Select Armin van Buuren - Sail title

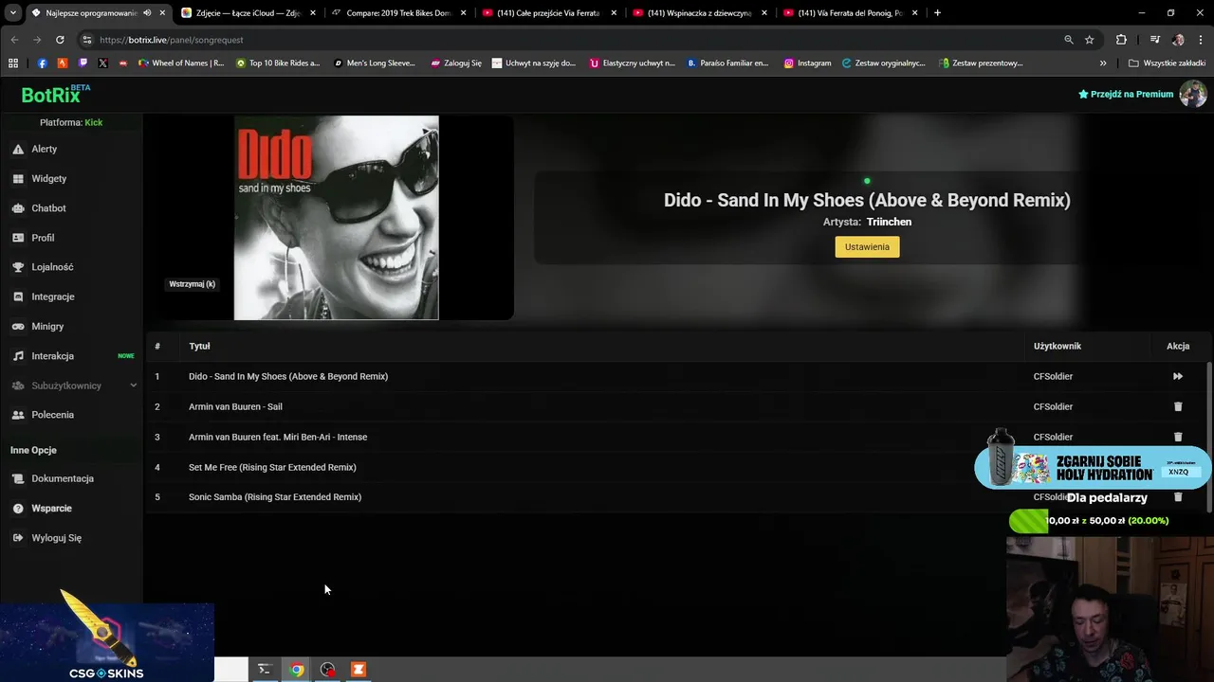point(235,406)
